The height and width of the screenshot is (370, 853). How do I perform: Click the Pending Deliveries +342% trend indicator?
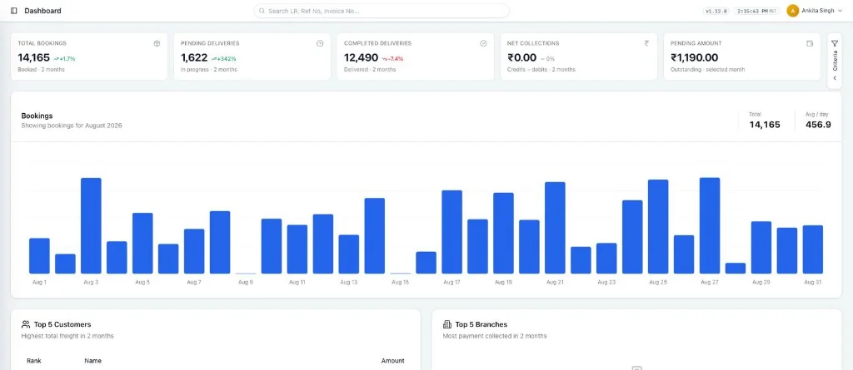[224, 58]
